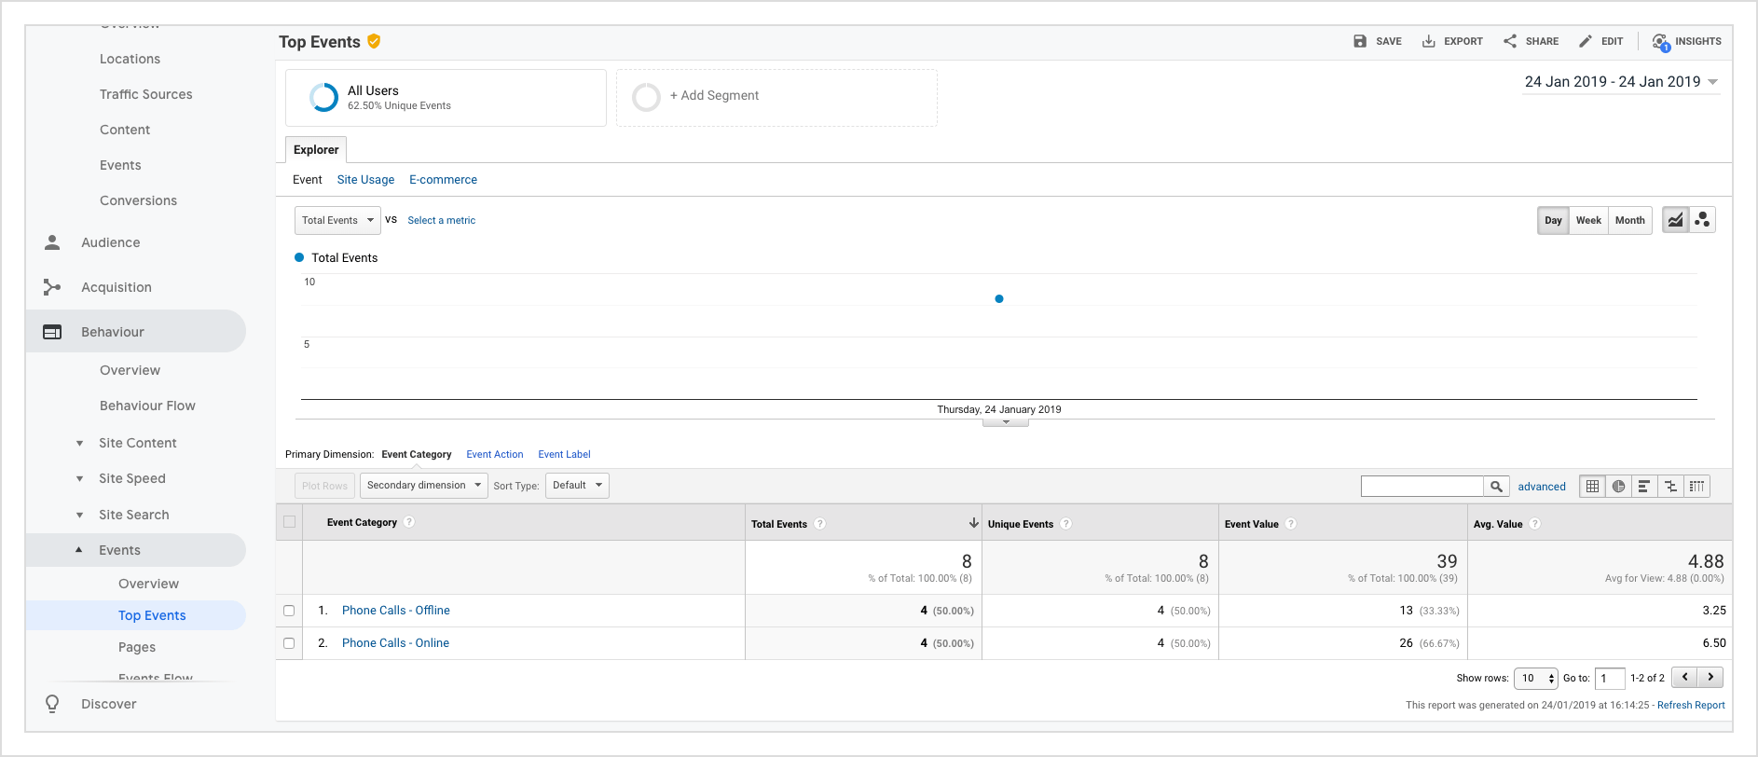Set primary dimension to Event Label
The image size is (1758, 757).
[x=564, y=454]
